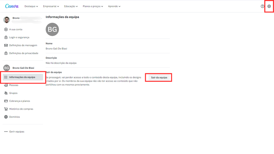Select the Histórico de compras cart icon

(6, 109)
